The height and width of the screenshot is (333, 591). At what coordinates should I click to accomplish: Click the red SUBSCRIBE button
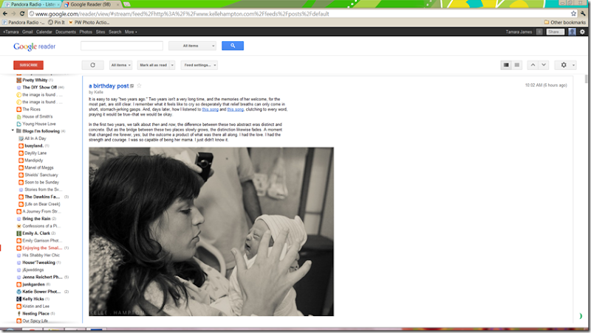(x=28, y=65)
